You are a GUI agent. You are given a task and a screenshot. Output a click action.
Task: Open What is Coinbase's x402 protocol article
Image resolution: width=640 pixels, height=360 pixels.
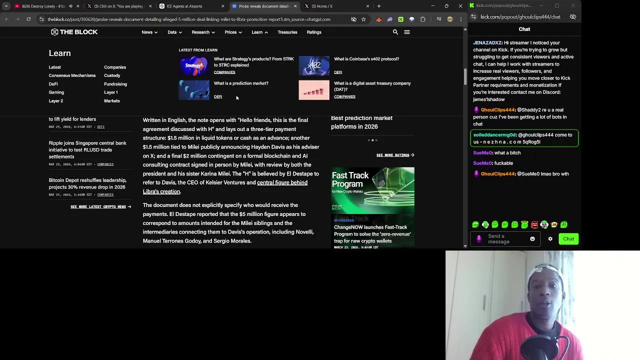click(x=366, y=59)
